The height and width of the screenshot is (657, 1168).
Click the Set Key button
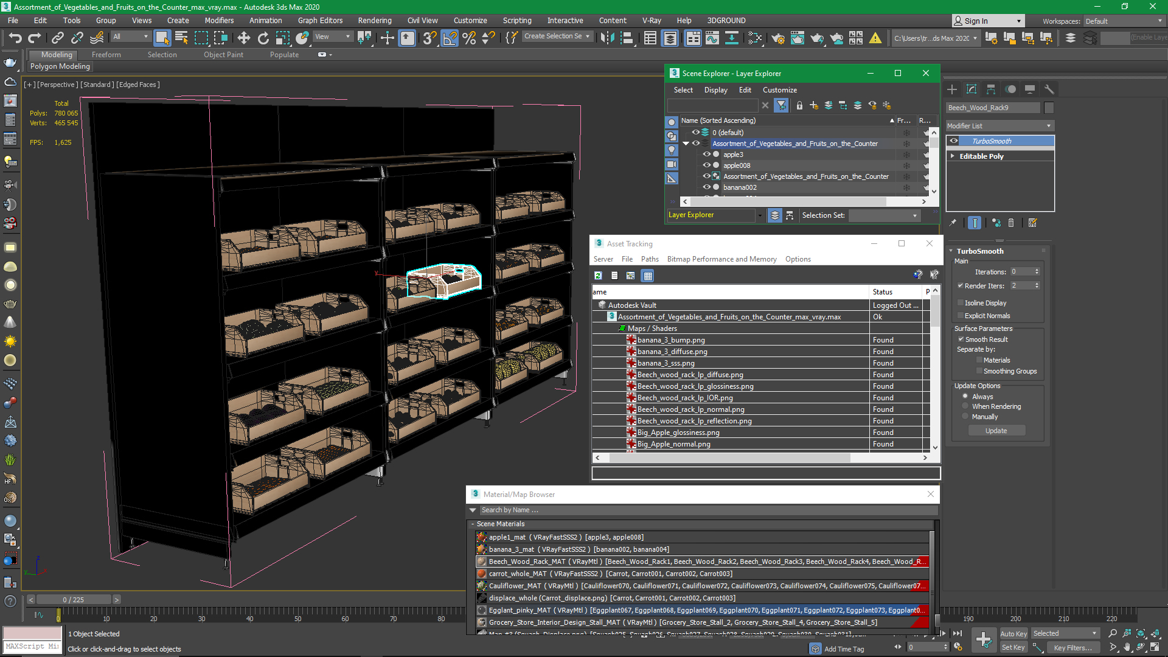[x=1013, y=647]
